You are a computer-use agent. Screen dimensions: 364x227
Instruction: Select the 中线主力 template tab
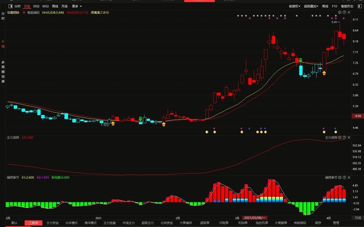129,223
